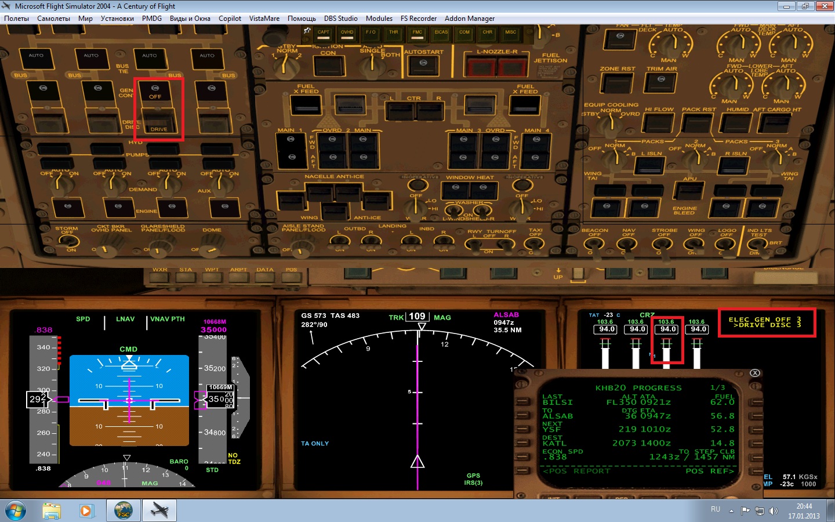Open the MISC panel shortcut
Screen dimensions: 835x522
click(x=511, y=34)
